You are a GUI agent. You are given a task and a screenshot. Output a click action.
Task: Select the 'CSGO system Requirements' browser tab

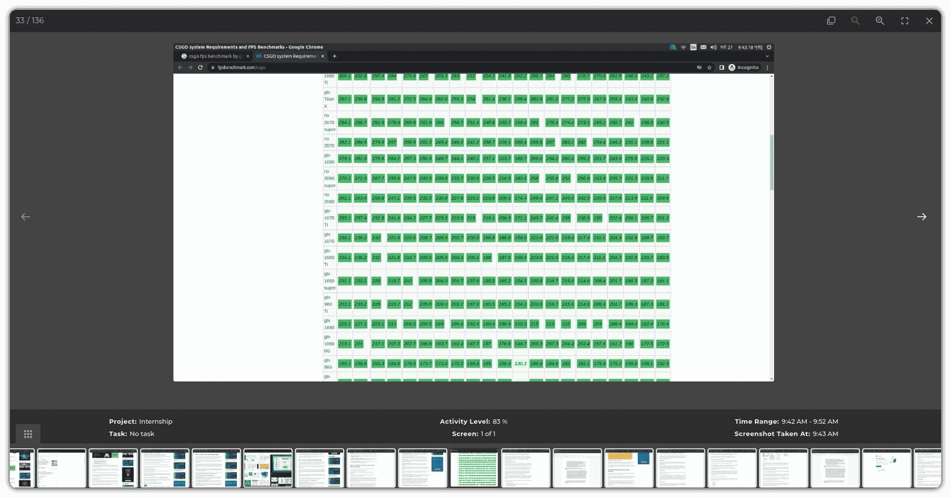289,56
